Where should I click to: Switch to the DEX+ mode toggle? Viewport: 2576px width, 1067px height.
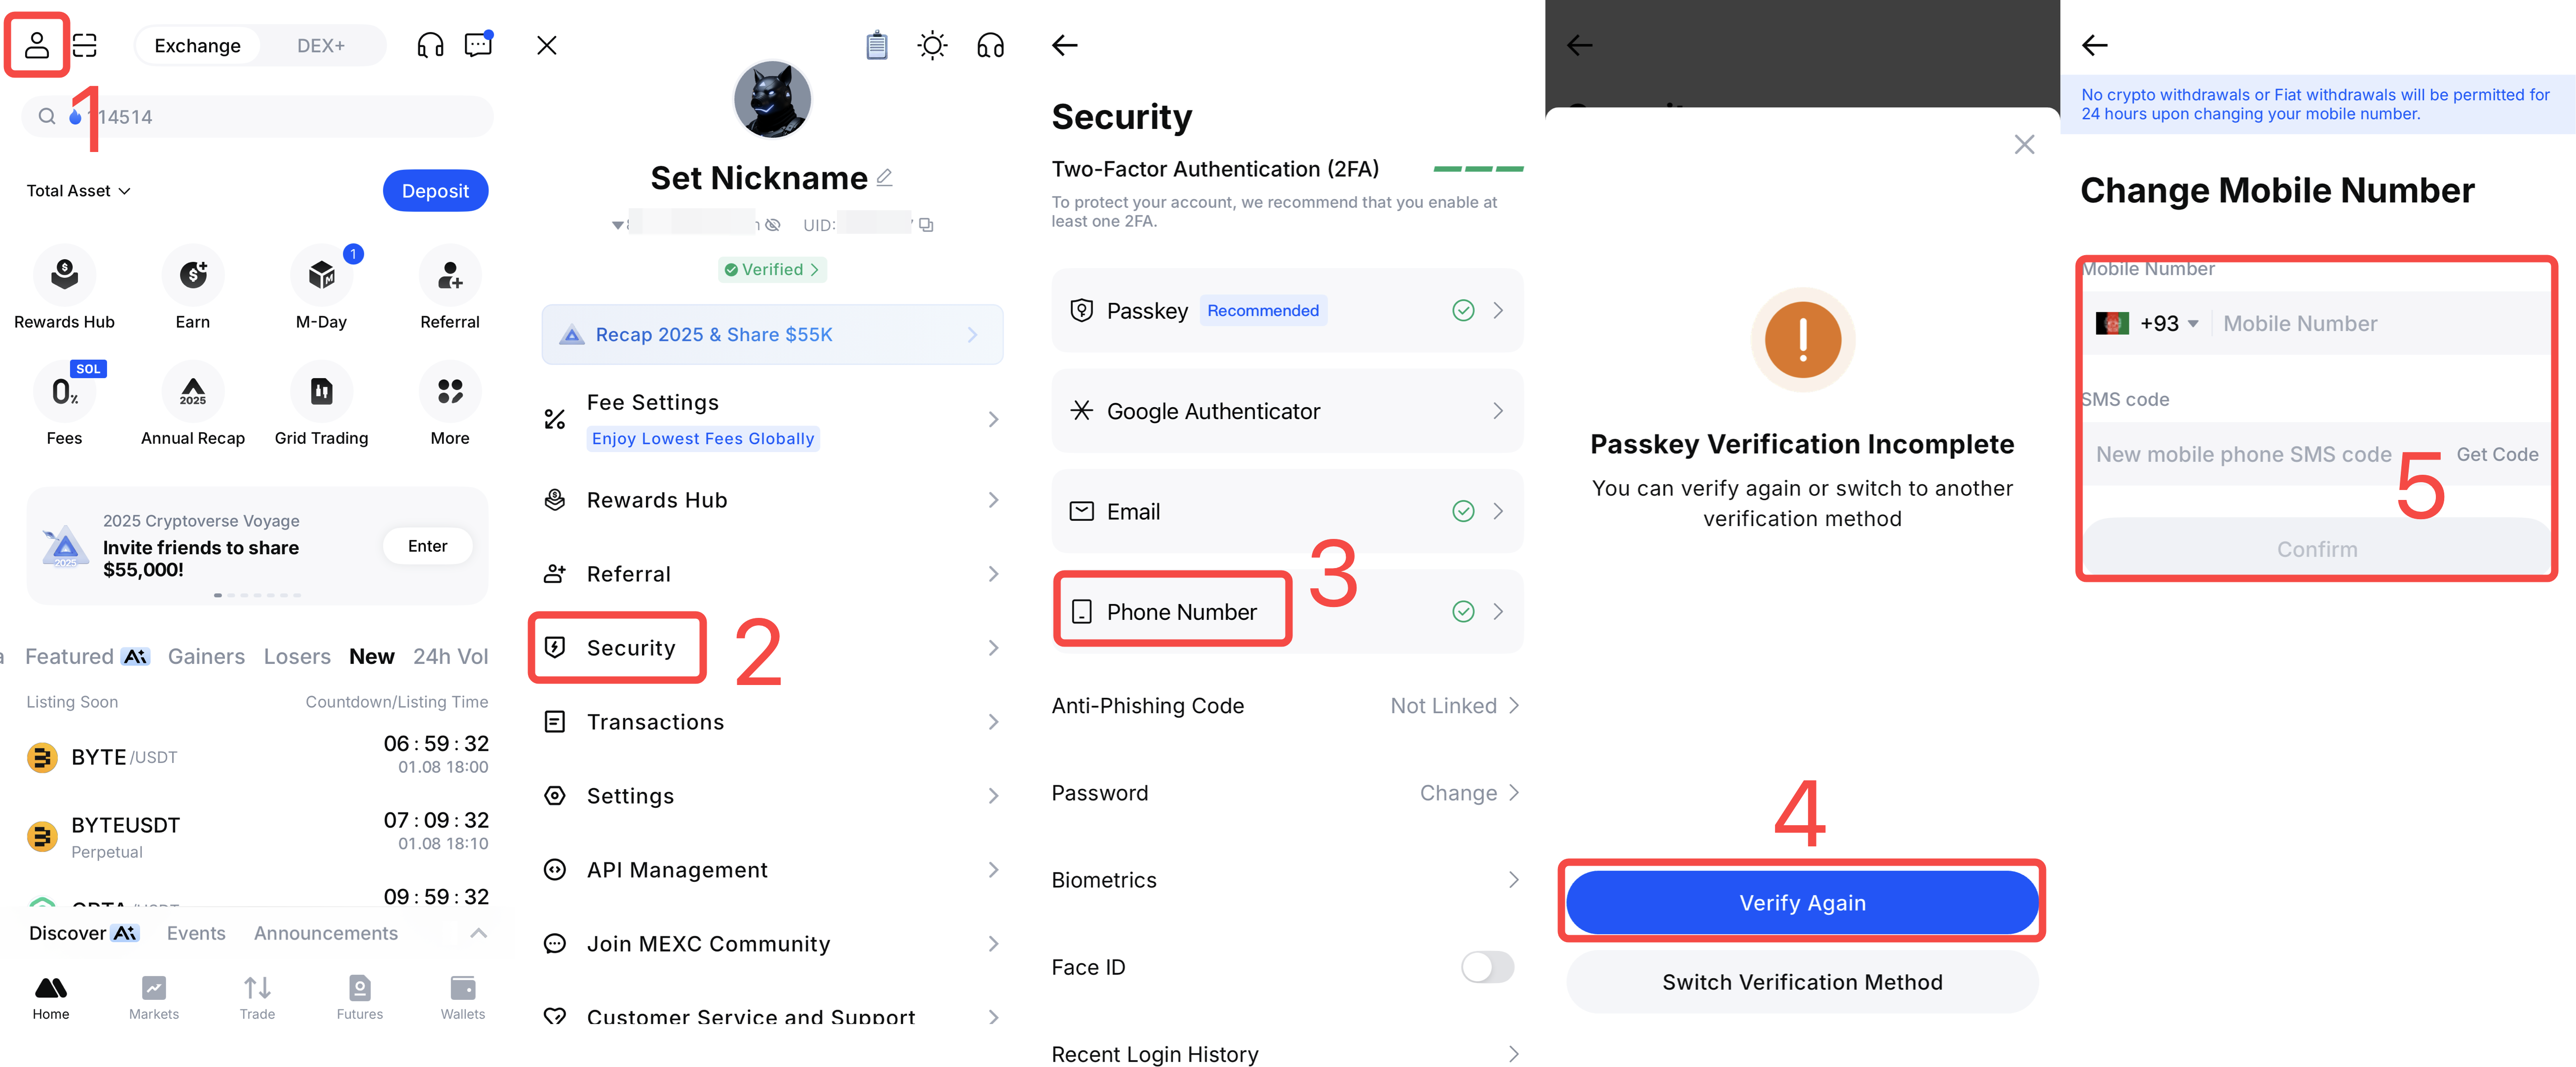pos(320,46)
